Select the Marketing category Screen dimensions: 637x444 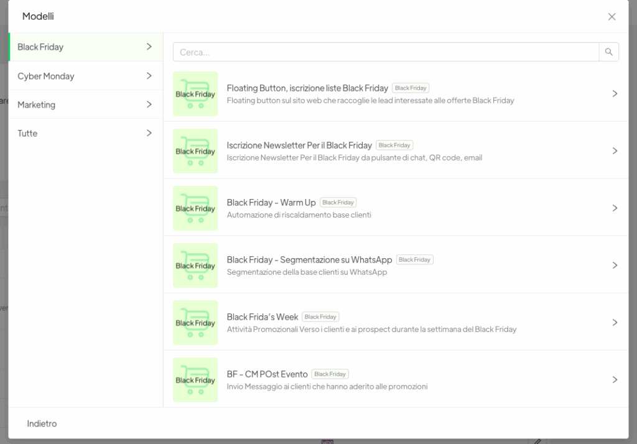tap(85, 104)
